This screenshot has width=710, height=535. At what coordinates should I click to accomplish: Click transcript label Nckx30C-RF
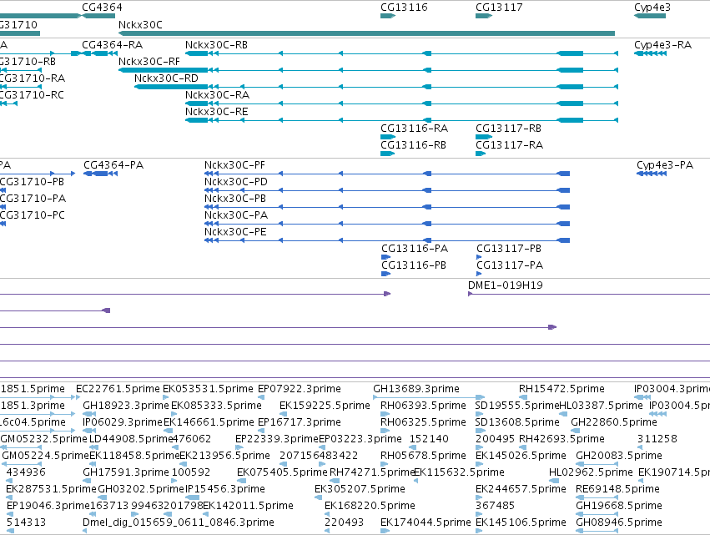149,62
